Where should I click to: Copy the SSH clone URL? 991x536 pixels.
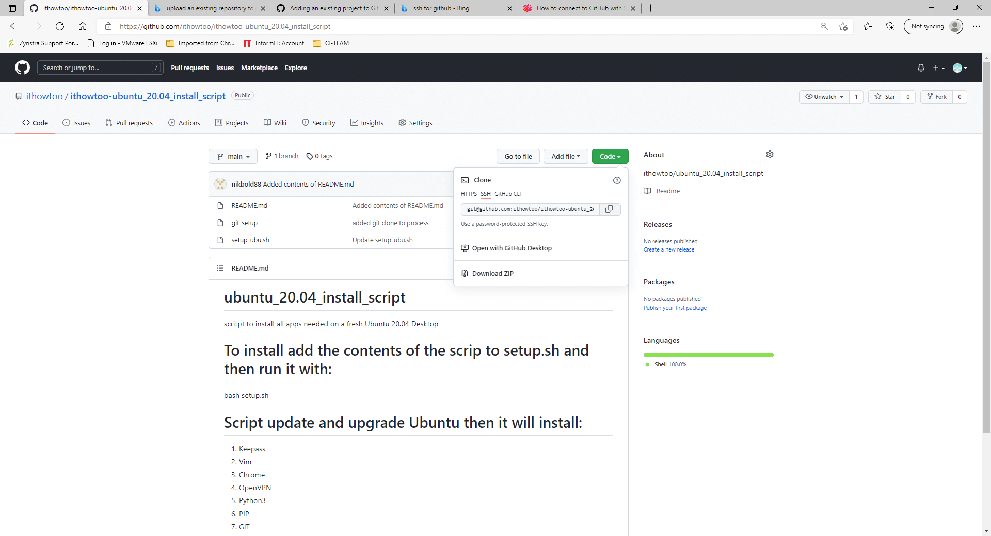[609, 209]
